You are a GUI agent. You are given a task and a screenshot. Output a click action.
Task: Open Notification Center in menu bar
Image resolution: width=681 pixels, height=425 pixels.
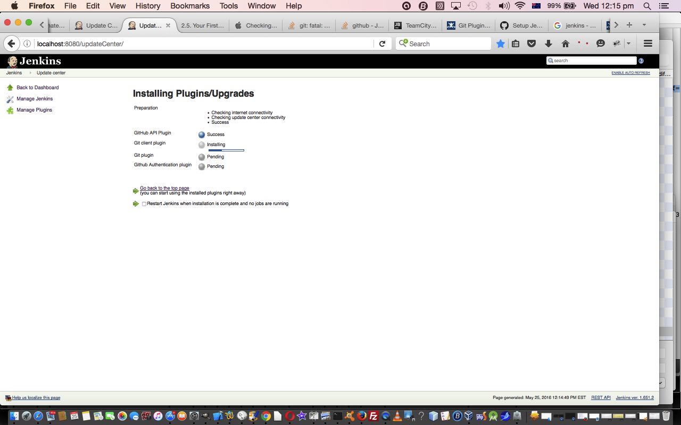pos(663,6)
